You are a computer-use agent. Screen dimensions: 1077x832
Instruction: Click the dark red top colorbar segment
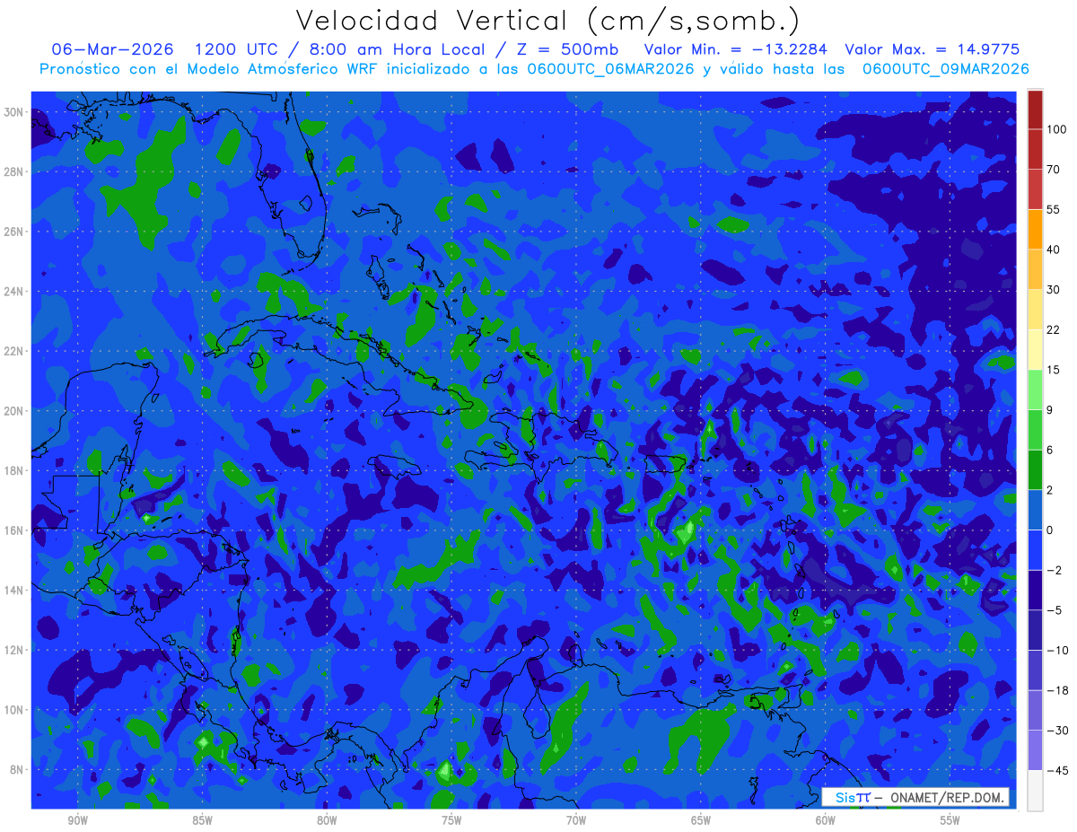click(x=1035, y=109)
